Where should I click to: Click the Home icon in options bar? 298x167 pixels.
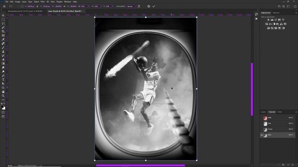(4, 6)
